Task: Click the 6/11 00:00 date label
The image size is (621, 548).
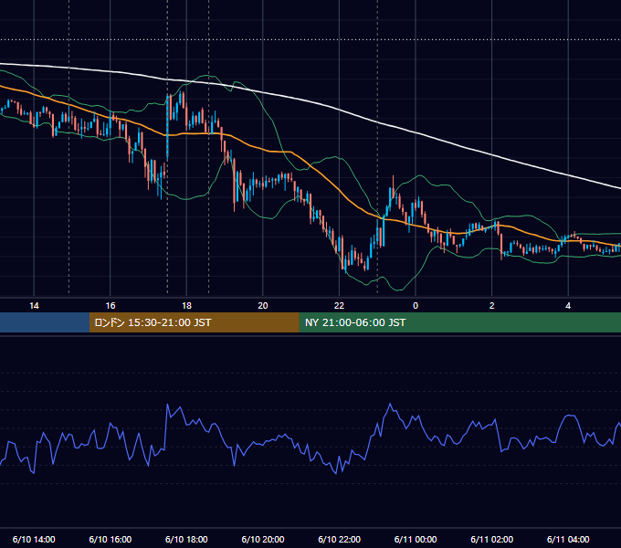Action: pos(416,539)
